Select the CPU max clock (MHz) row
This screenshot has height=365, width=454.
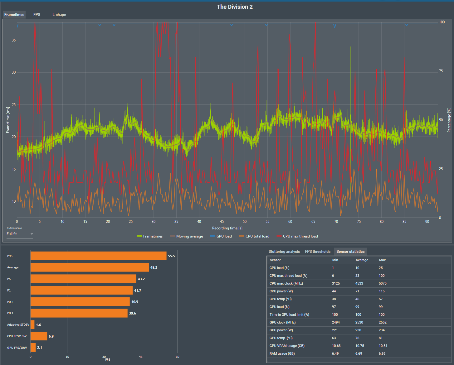coord(359,283)
